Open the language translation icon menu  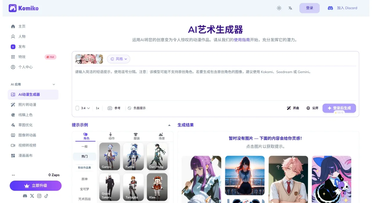tap(290, 8)
